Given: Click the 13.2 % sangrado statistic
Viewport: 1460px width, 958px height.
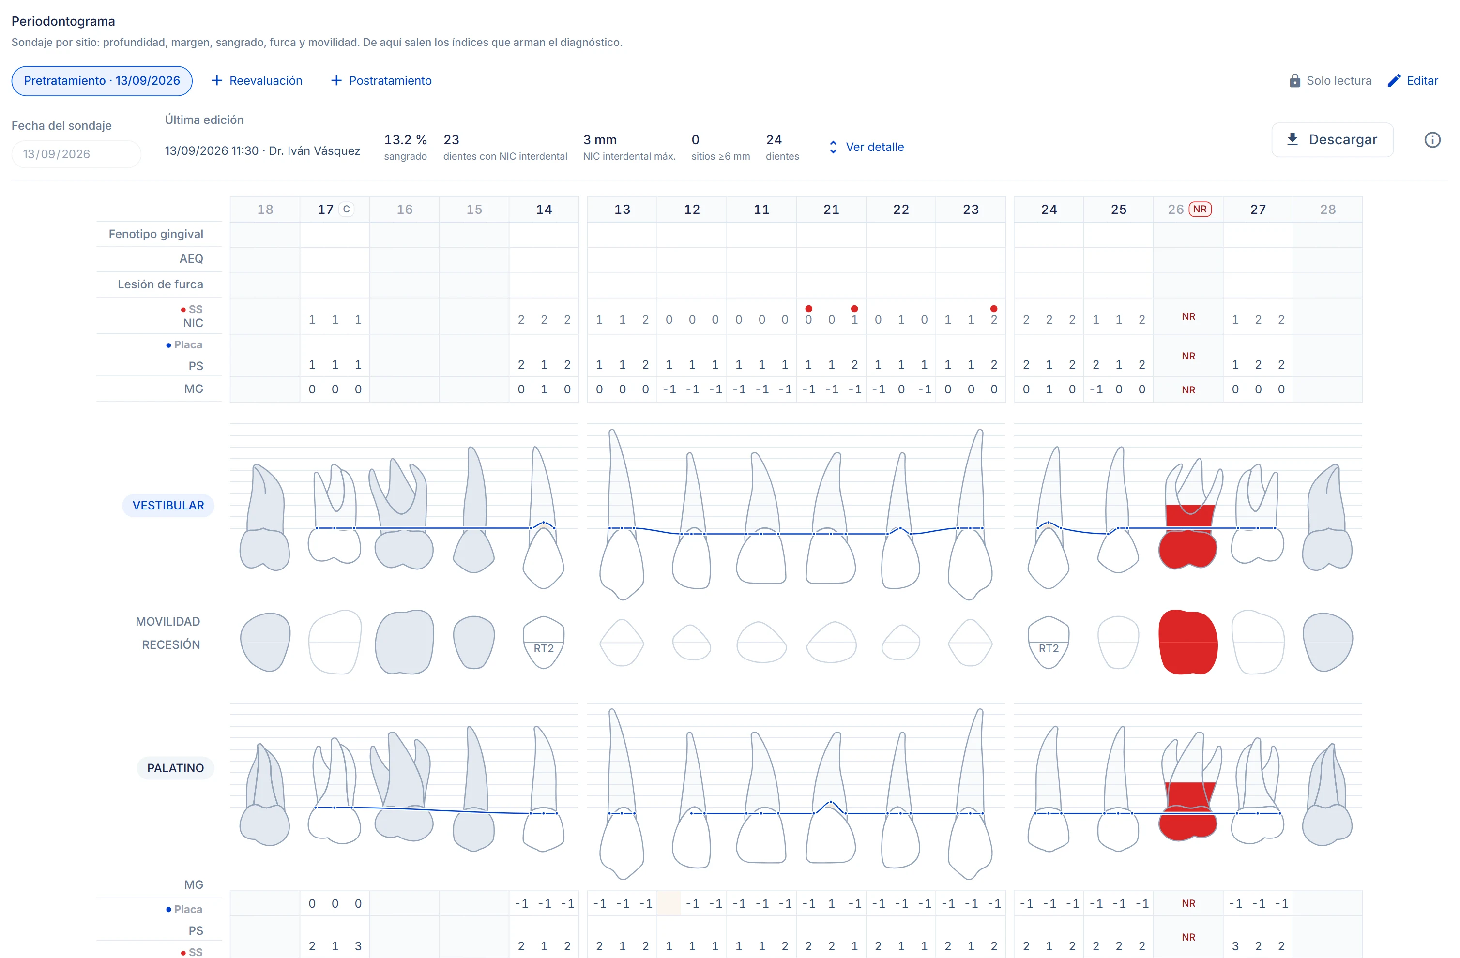Looking at the screenshot, I should click(x=406, y=147).
